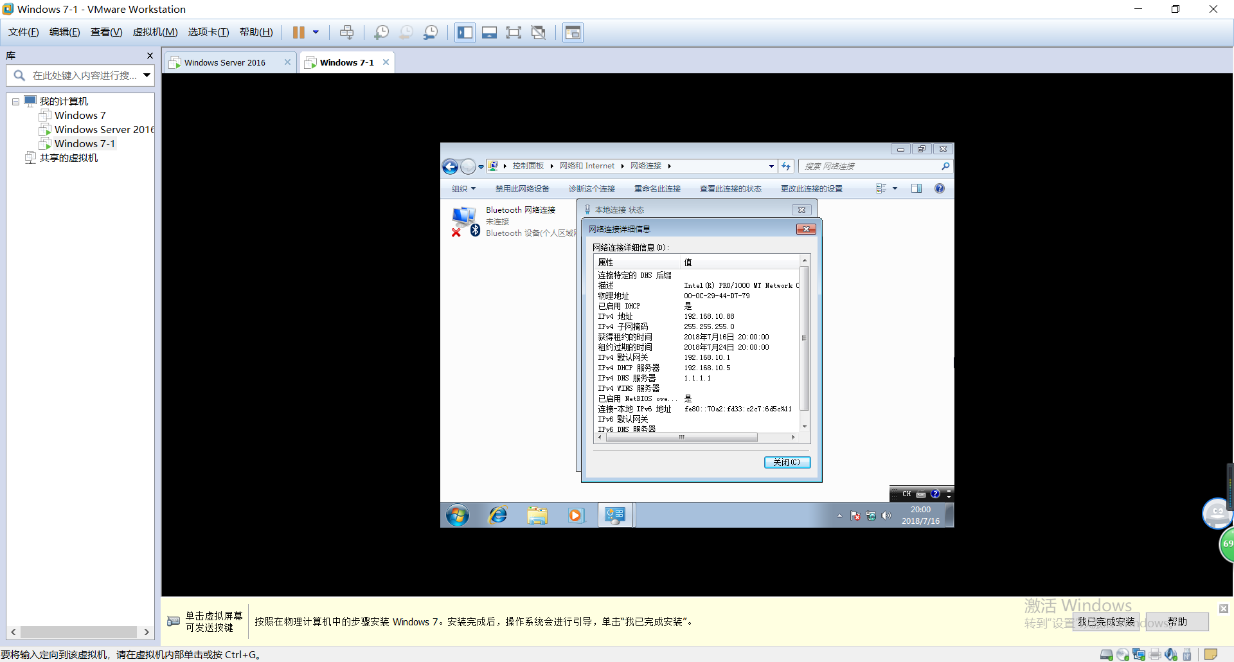This screenshot has width=1234, height=662.
Task: Click the guest Explorer back navigation button
Action: click(451, 166)
